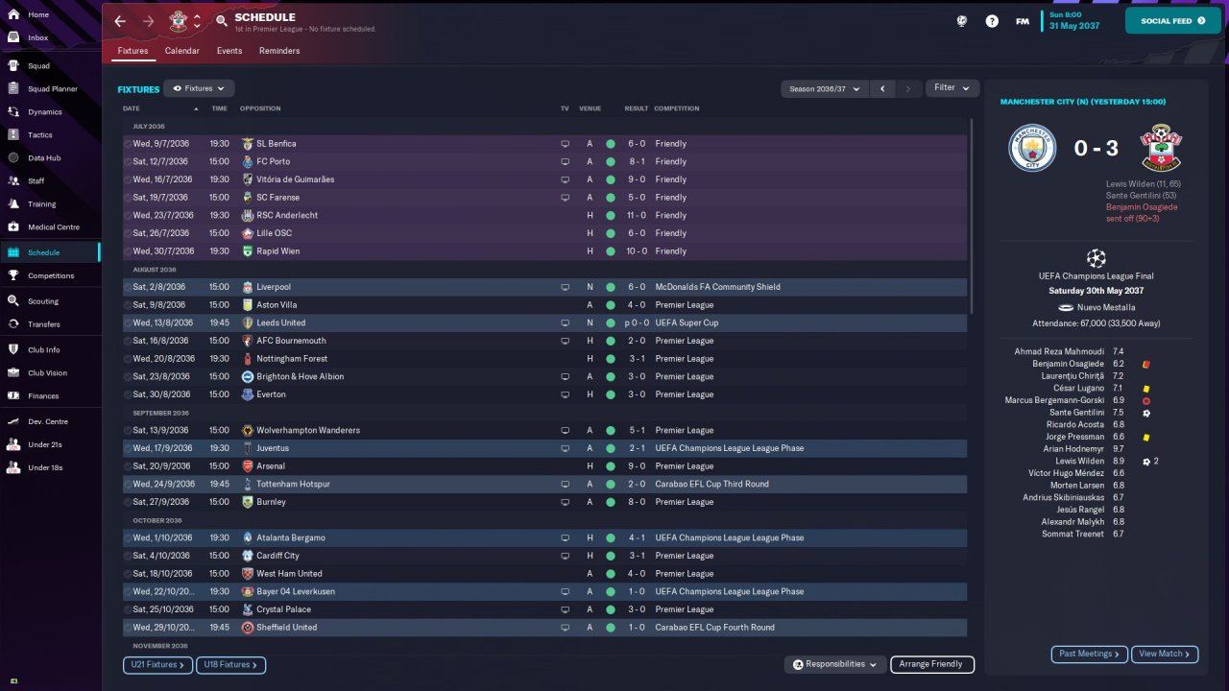Select Schedule in the sidebar

click(50, 252)
